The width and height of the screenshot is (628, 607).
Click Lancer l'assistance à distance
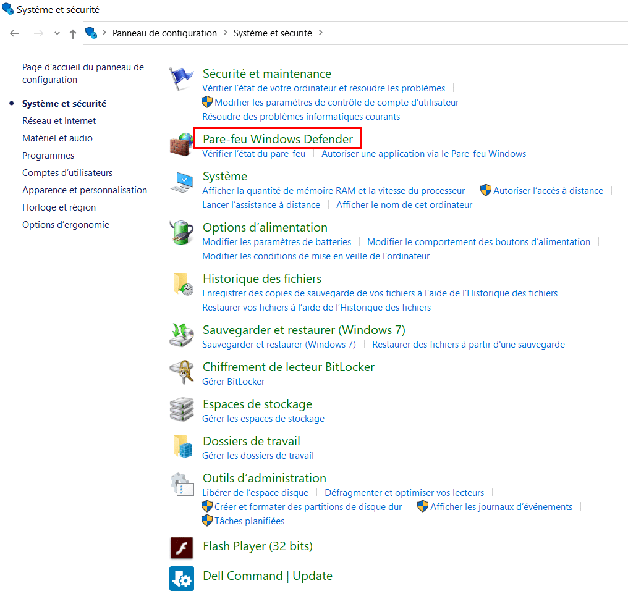(261, 205)
